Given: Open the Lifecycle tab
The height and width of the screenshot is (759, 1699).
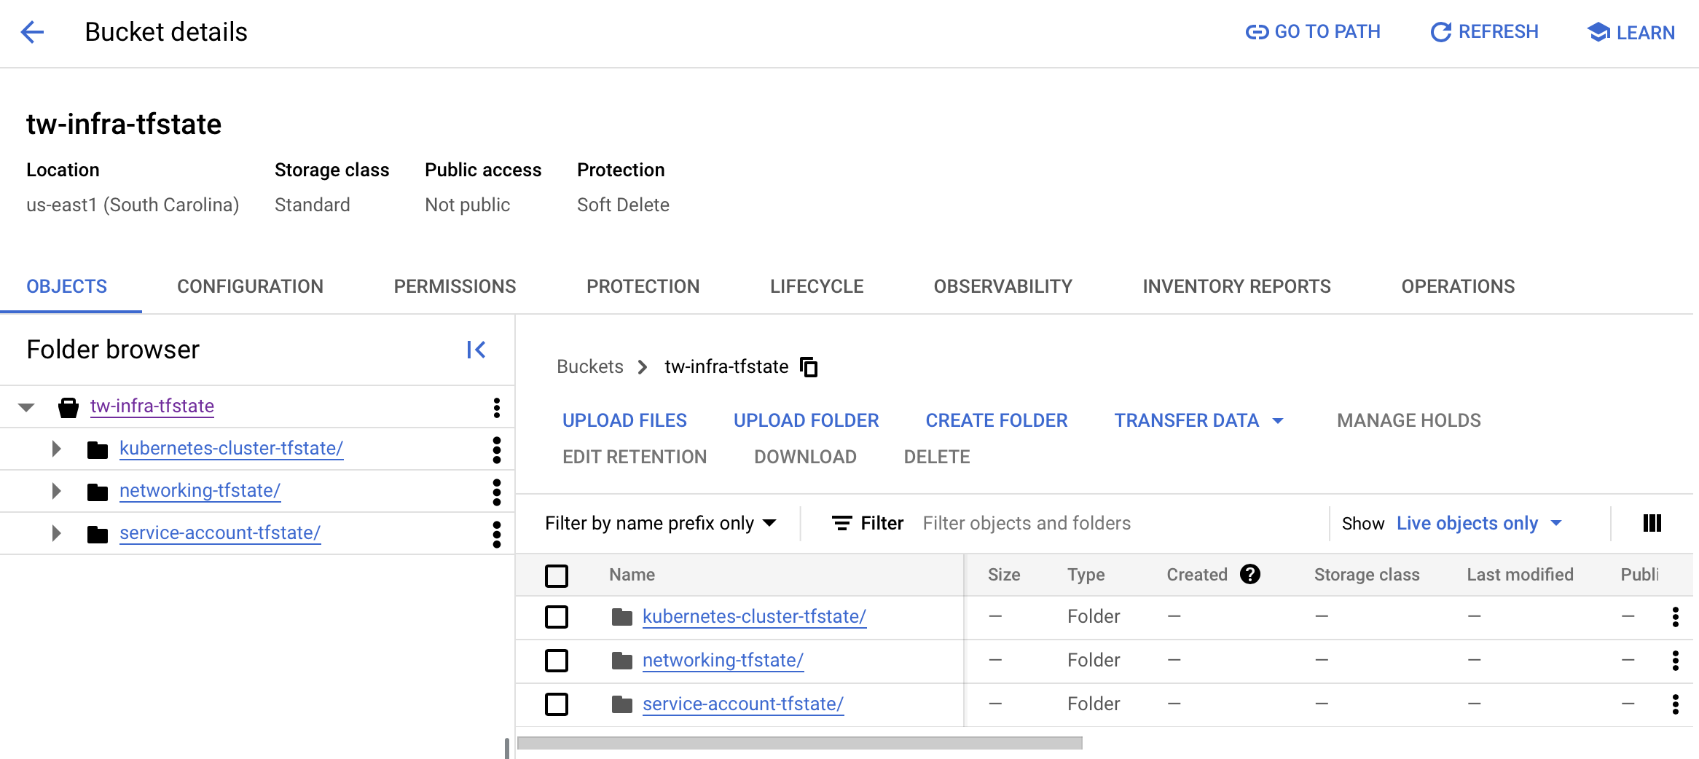Looking at the screenshot, I should pos(817,286).
